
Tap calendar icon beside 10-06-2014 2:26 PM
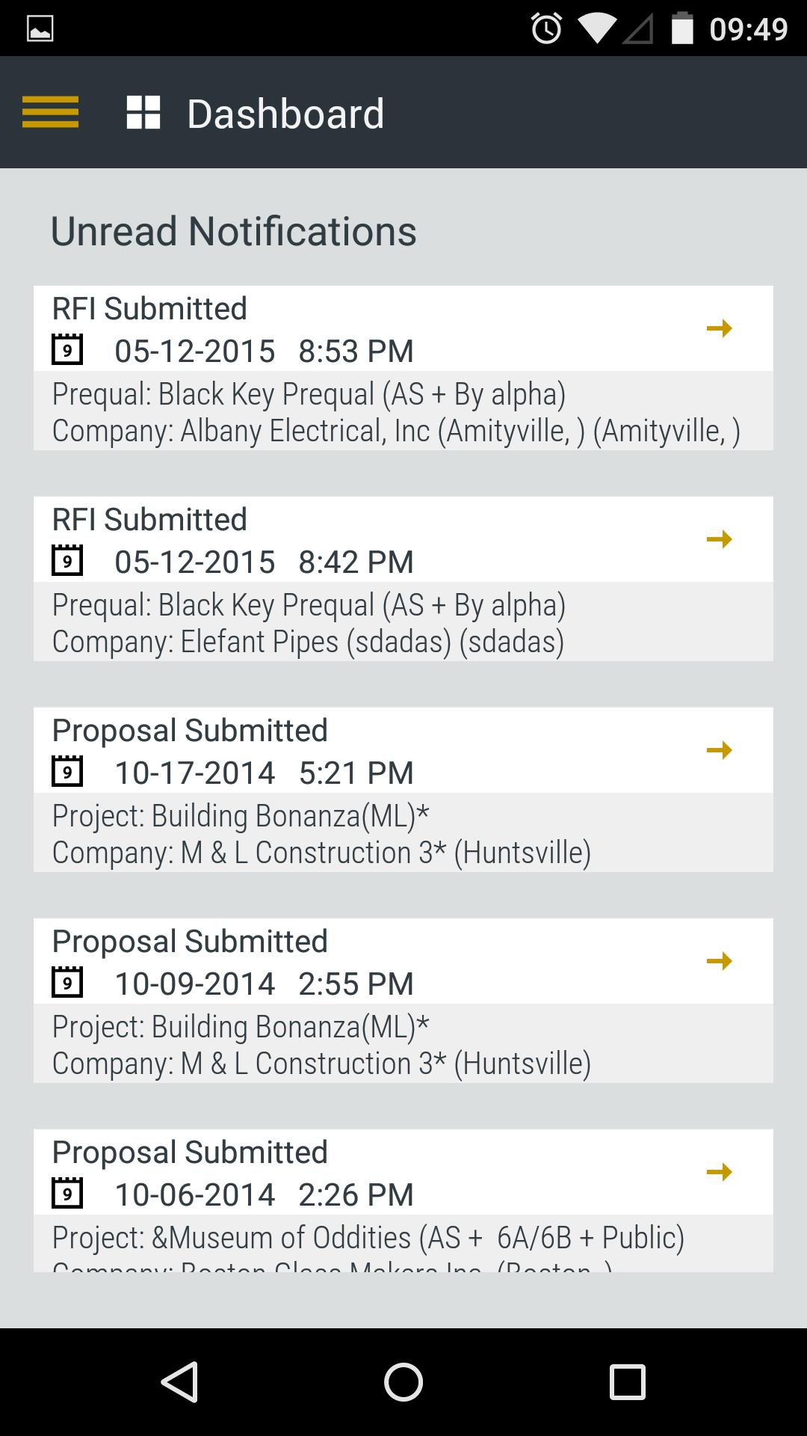pos(67,1193)
